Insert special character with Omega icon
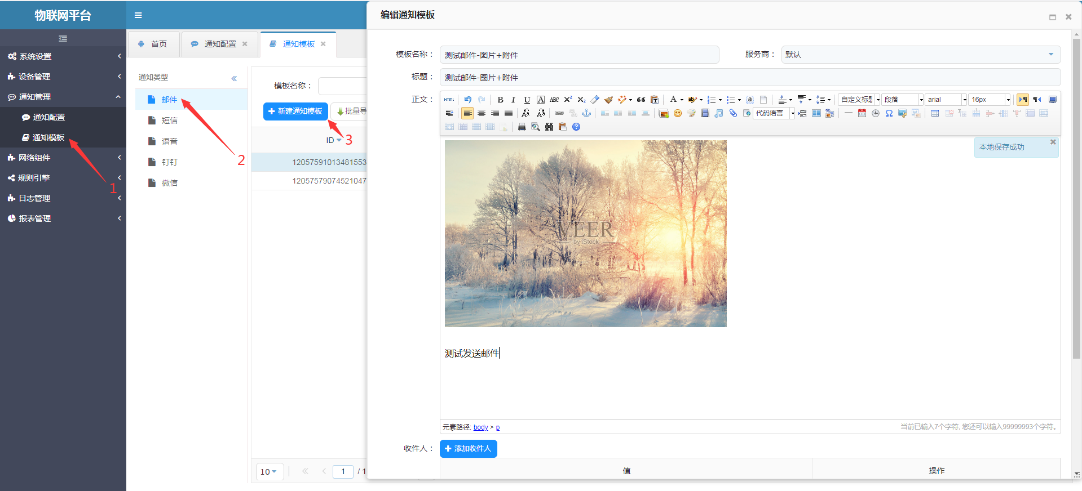 [x=889, y=113]
